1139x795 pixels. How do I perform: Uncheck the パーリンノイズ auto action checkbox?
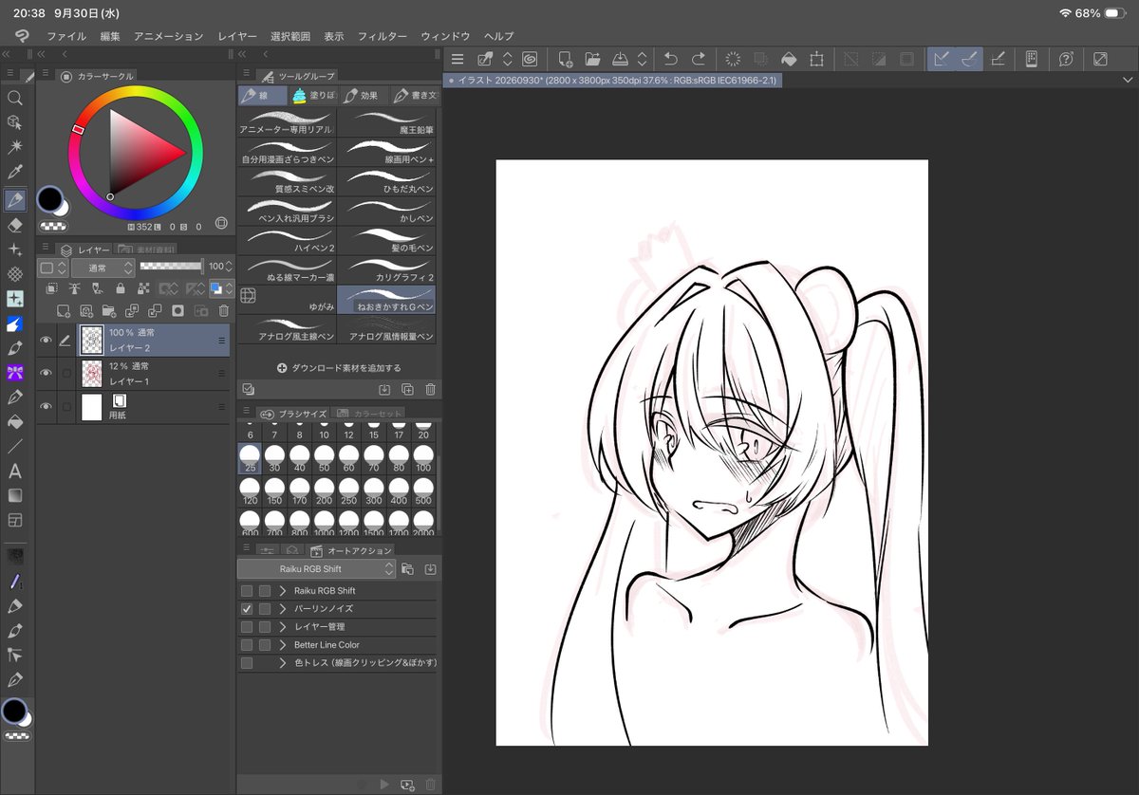(x=248, y=608)
